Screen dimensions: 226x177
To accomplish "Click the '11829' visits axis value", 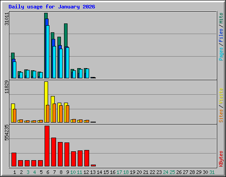I will [x=7, y=87].
